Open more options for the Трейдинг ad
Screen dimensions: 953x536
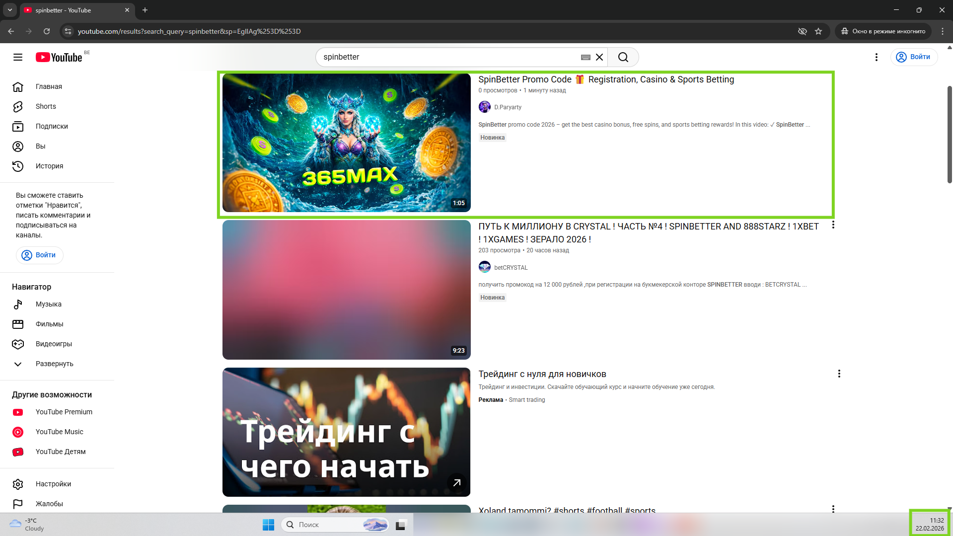coord(839,374)
